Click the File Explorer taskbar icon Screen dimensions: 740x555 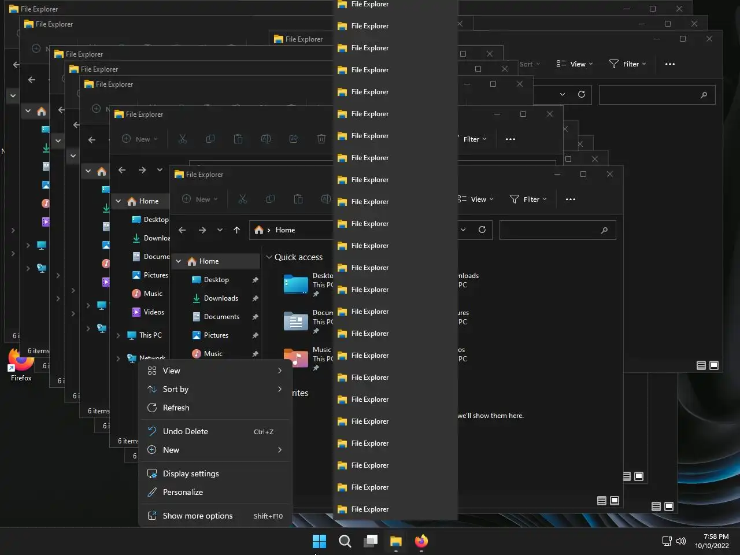pyautogui.click(x=396, y=541)
